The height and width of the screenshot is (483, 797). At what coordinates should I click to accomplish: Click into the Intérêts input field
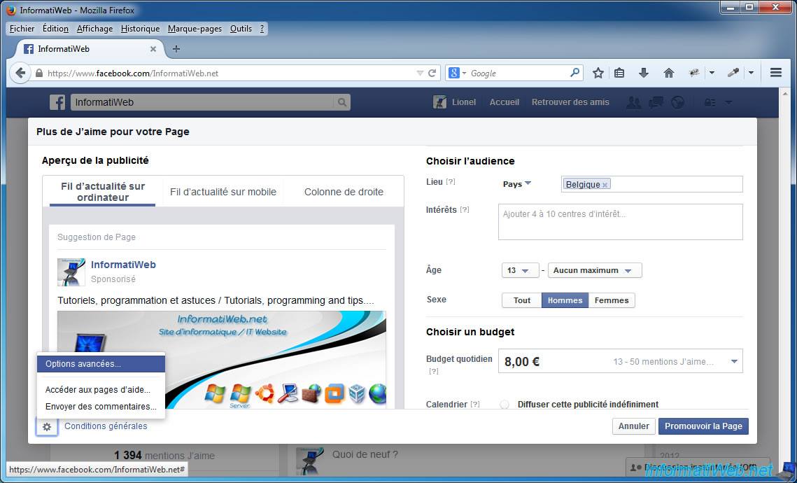pos(620,222)
